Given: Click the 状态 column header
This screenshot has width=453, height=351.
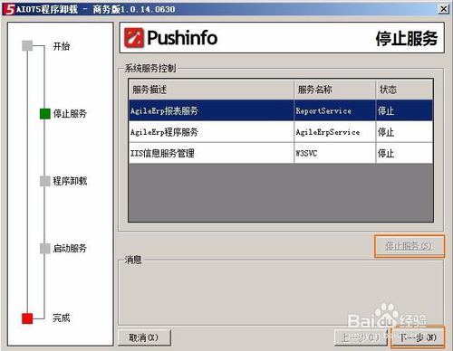Looking at the screenshot, I should point(404,90).
